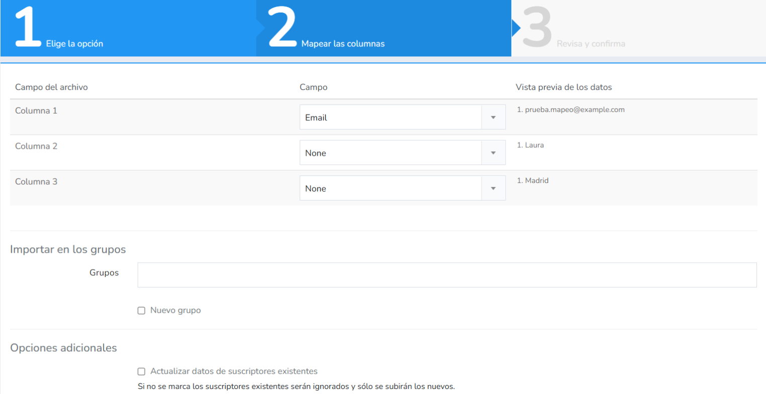
Task: Open the Columna 1 Email field dropdown
Action: pos(402,117)
